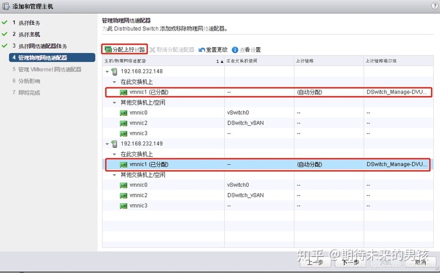Click vmnic2 adapter icon under 192.168.232.149
This screenshot has width=440, height=273.
pyautogui.click(x=123, y=196)
